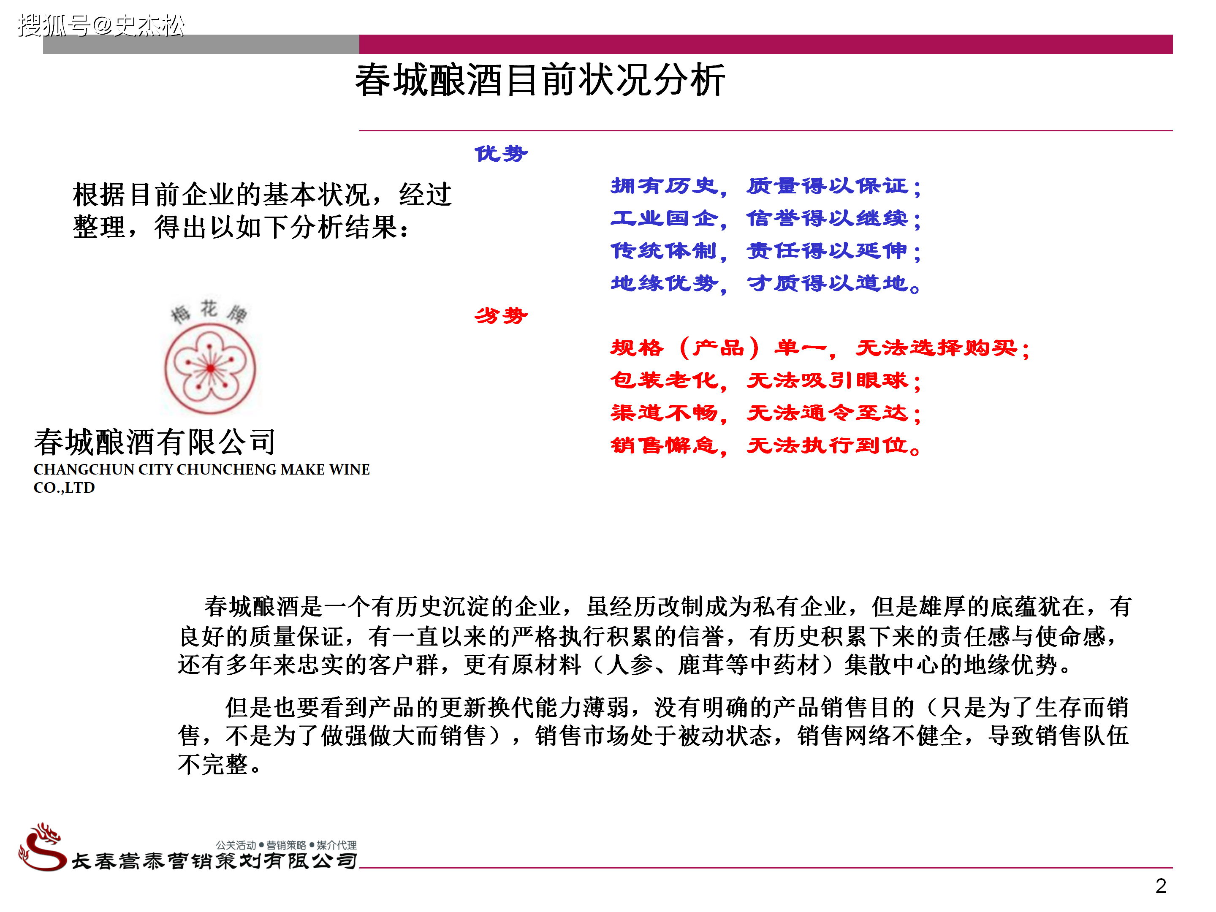The width and height of the screenshot is (1216, 912).
Task: Click paragraph starting 但是也要看到产品的更新换代
Action: click(654, 736)
